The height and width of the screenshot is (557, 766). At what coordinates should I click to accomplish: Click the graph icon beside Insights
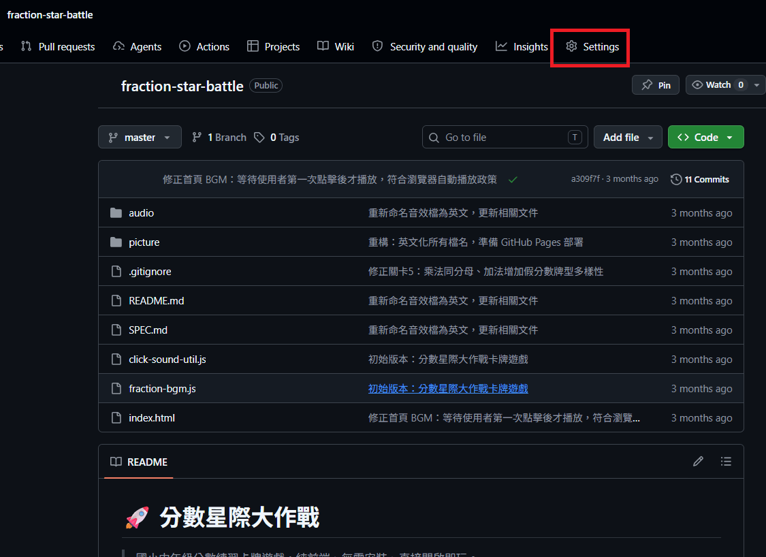(x=501, y=46)
